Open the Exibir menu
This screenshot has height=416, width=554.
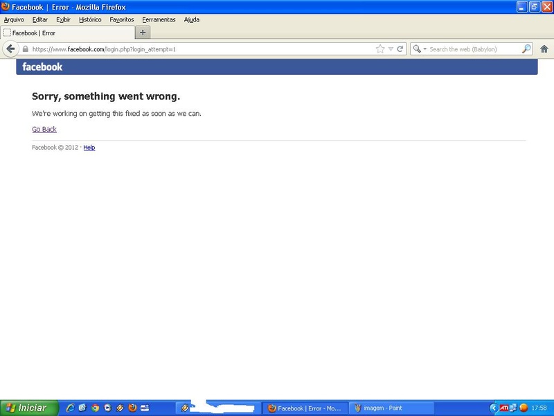[63, 20]
